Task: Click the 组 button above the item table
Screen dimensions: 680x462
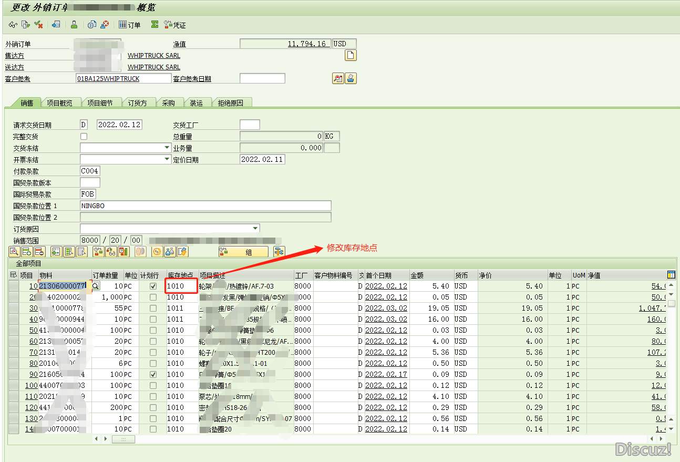Action: (243, 252)
